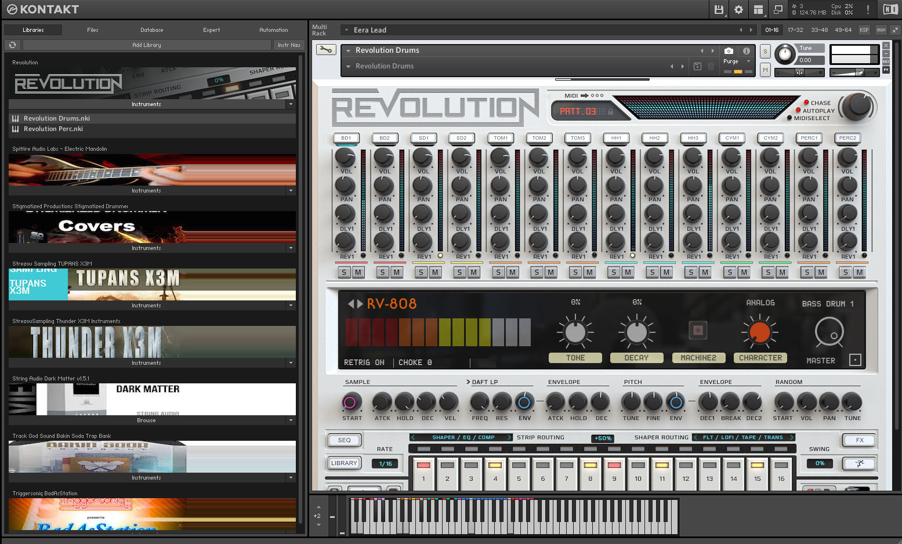902x544 pixels.
Task: Click the snapshot delete trash icon
Action: [711, 67]
